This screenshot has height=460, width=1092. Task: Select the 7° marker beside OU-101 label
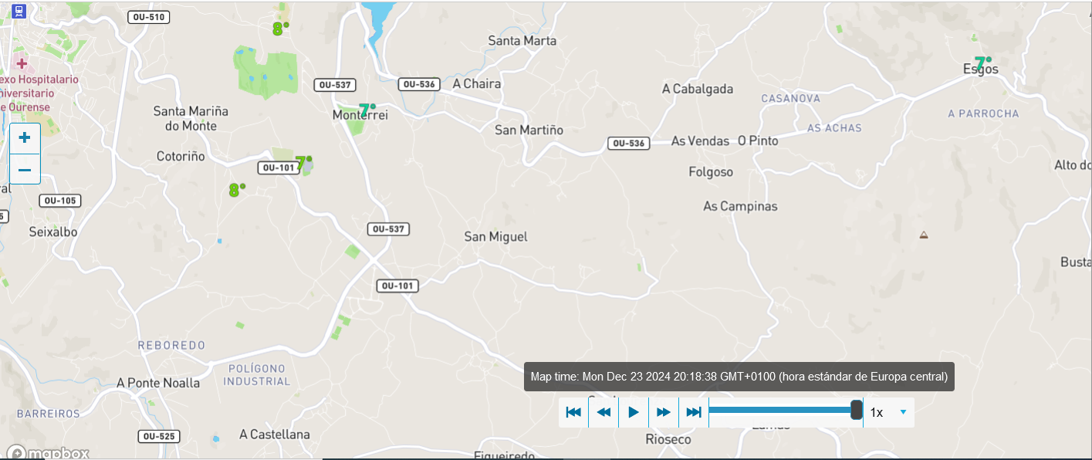303,162
